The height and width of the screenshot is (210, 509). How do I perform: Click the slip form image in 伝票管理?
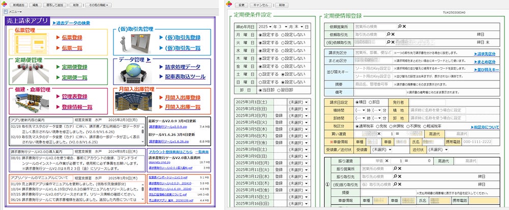(30, 42)
